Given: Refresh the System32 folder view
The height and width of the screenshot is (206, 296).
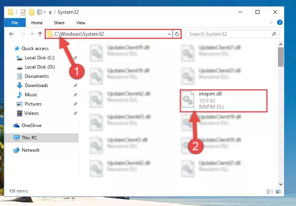Looking at the screenshot, I should [x=177, y=34].
